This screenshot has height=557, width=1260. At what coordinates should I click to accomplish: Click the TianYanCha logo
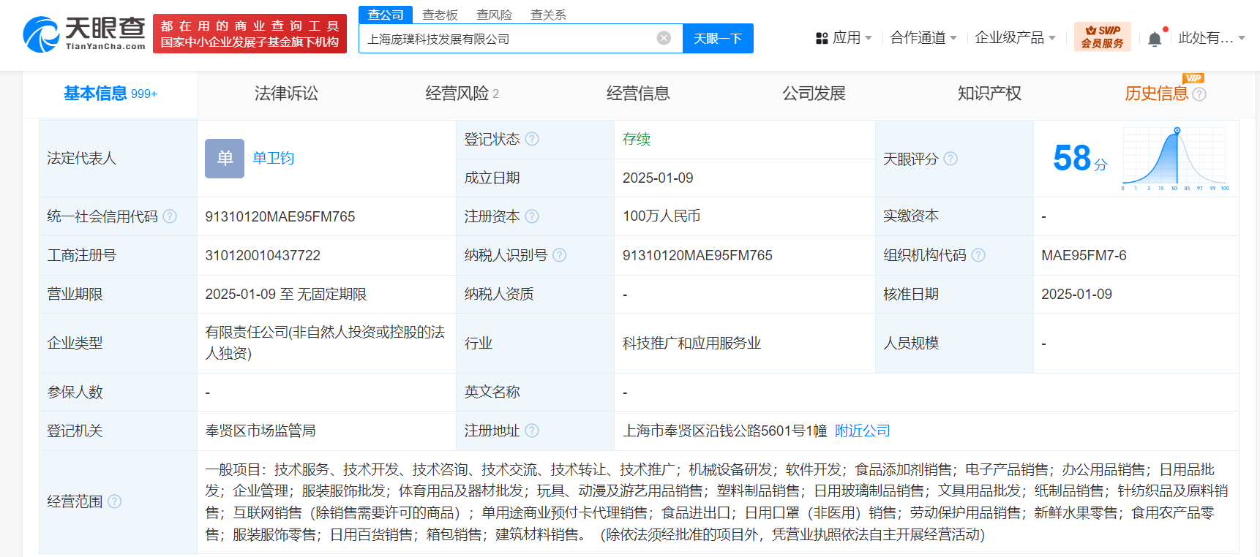(x=84, y=34)
